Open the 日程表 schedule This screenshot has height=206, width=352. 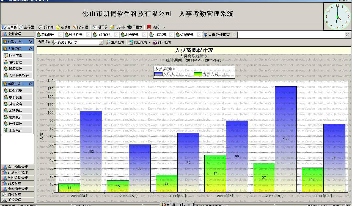click(x=135, y=27)
